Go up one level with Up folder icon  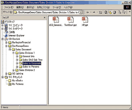click(100, 12)
